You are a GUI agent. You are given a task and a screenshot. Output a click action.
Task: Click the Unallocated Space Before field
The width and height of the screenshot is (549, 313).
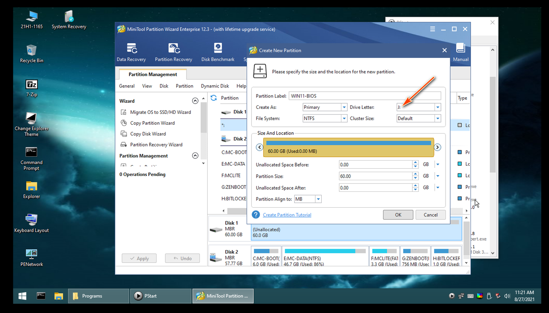(x=375, y=164)
